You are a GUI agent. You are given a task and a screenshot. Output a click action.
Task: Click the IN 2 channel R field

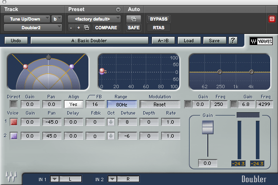[x=128, y=179]
